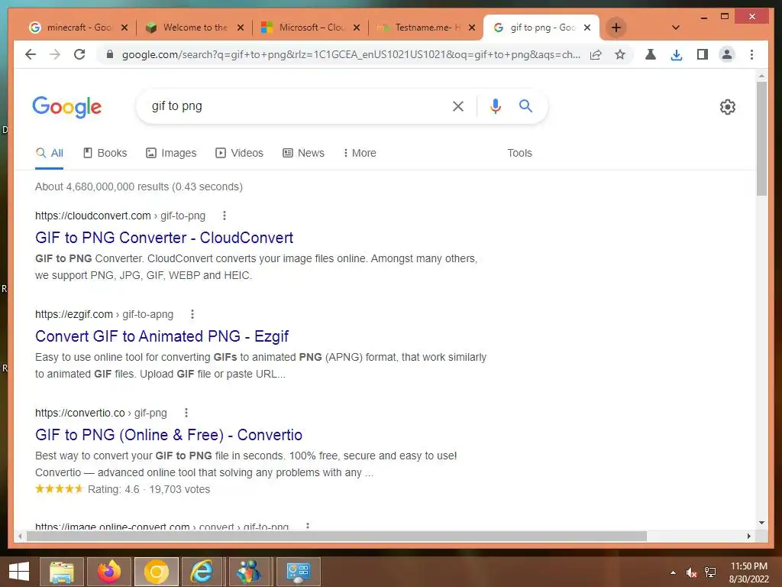Open a new tab with the plus button
This screenshot has width=782, height=587.
[616, 28]
